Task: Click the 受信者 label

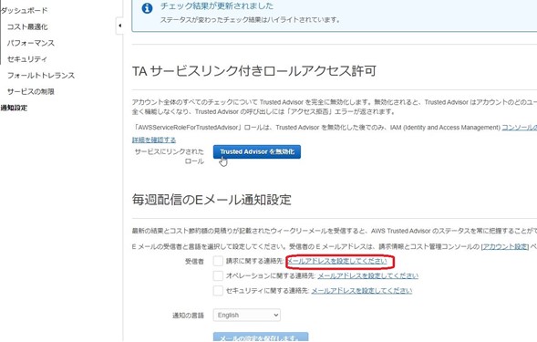Action: [194, 262]
